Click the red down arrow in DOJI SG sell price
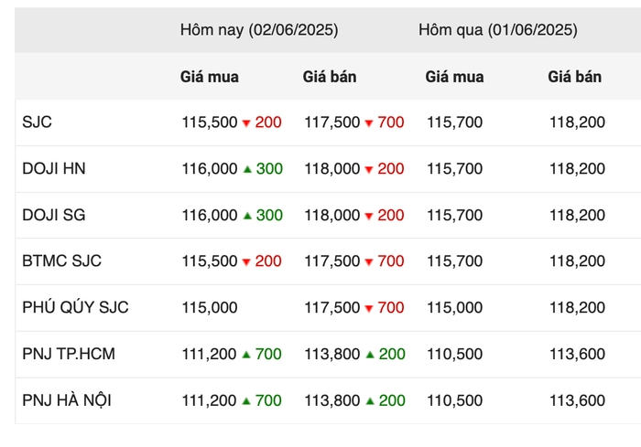The height and width of the screenshot is (447, 641). (369, 216)
